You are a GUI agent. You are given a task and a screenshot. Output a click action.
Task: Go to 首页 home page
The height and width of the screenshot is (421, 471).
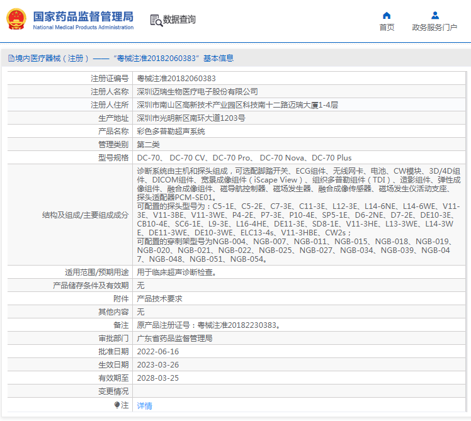point(387,27)
